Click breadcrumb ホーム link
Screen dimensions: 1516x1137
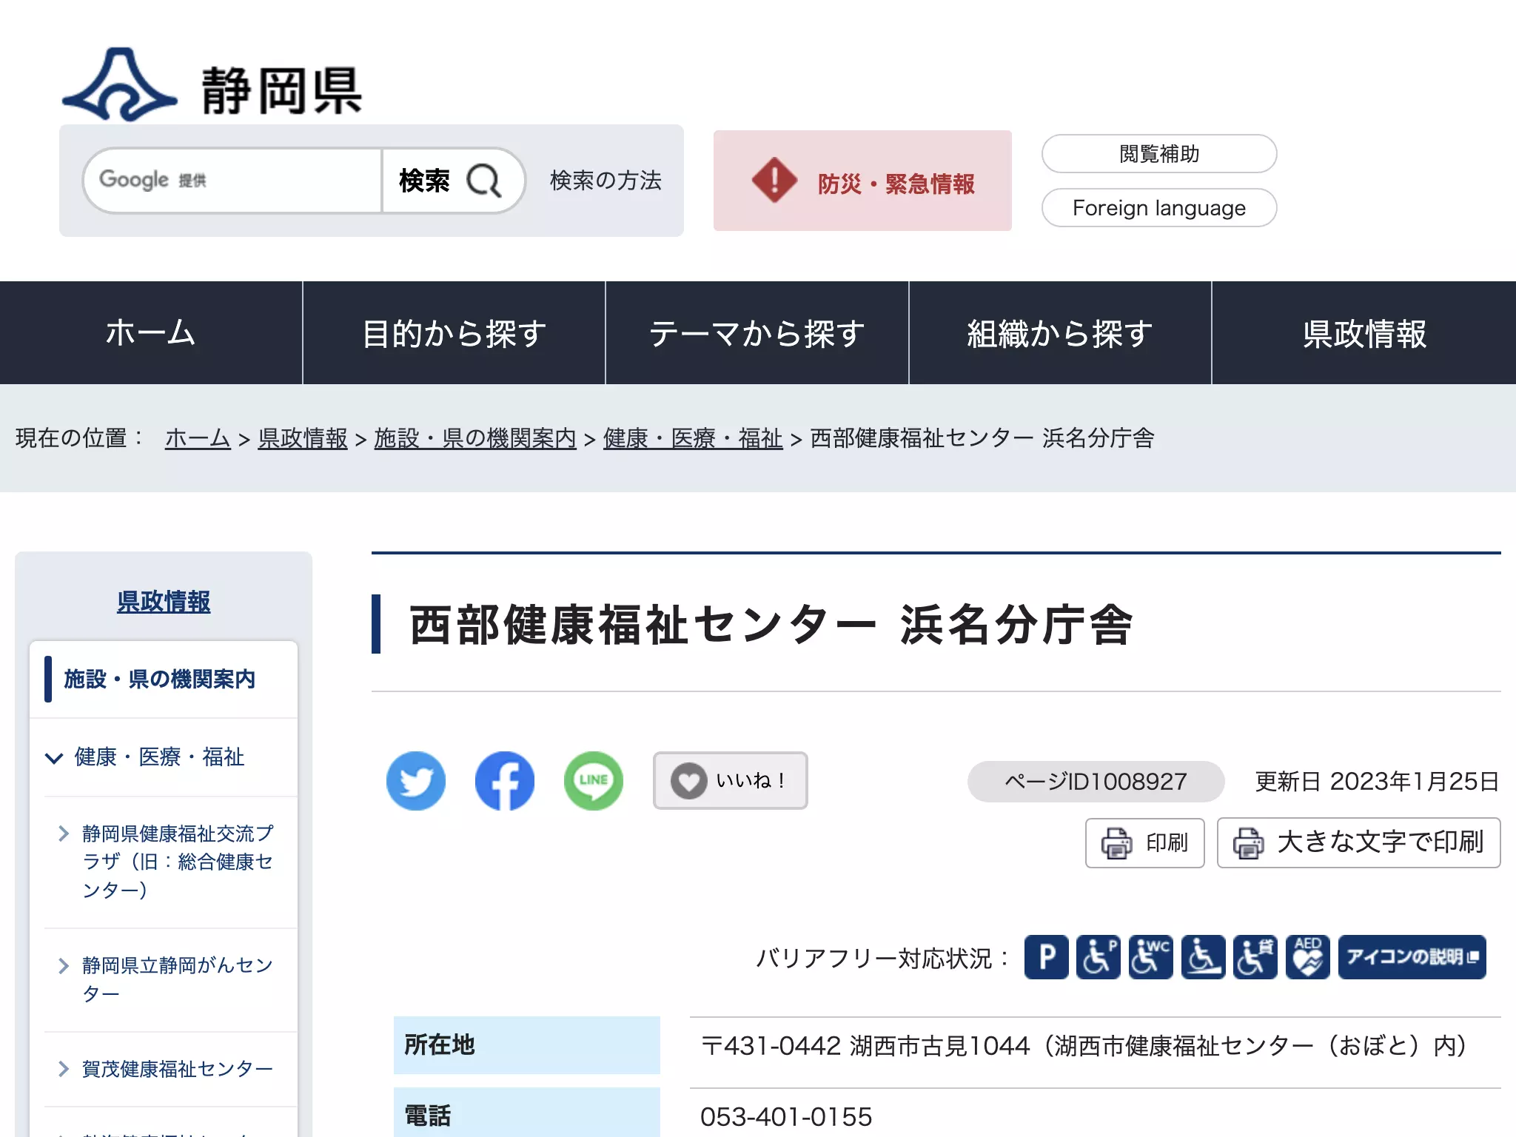pyautogui.click(x=198, y=438)
